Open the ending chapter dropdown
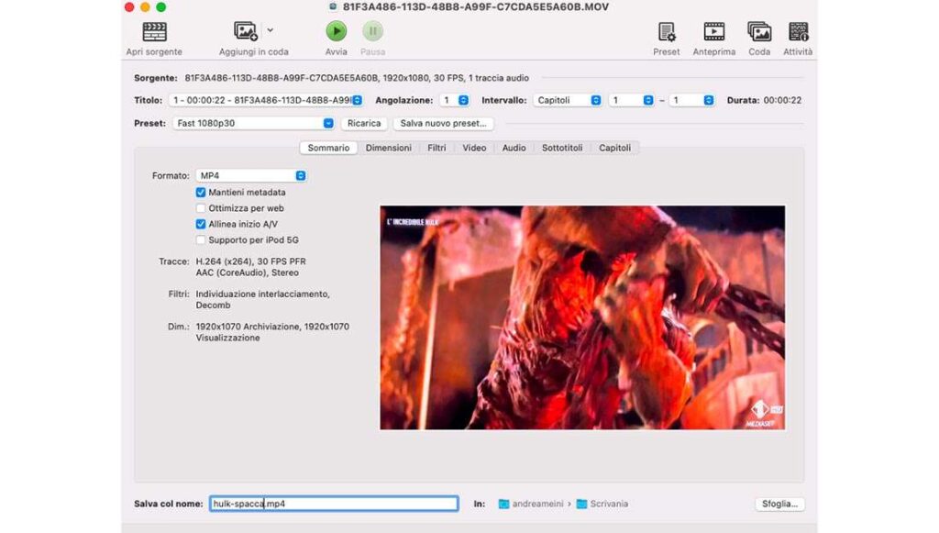Image resolution: width=939 pixels, height=533 pixels. pyautogui.click(x=691, y=100)
